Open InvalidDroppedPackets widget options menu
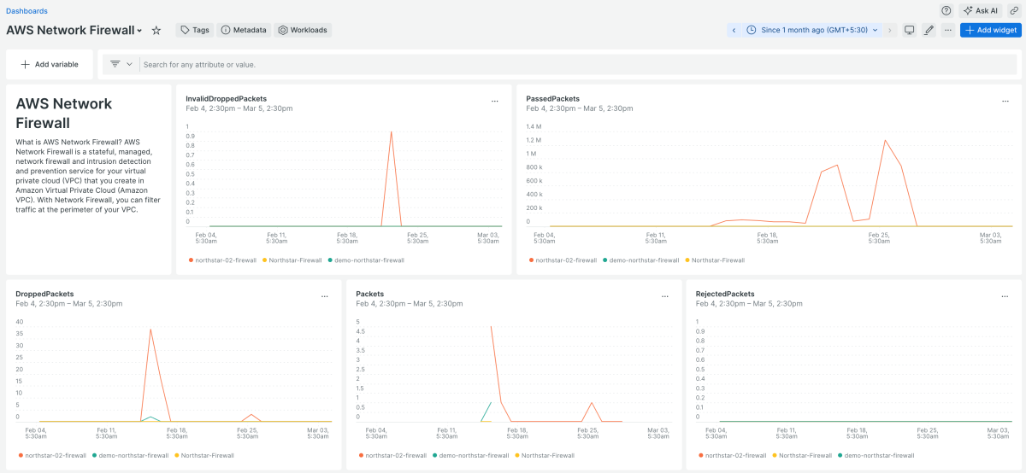This screenshot has width=1026, height=473. click(x=494, y=102)
